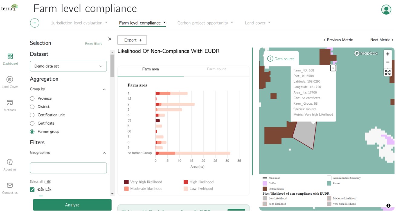396x211 pixels.
Task: Collapse the Group by section
Action: (x=104, y=89)
